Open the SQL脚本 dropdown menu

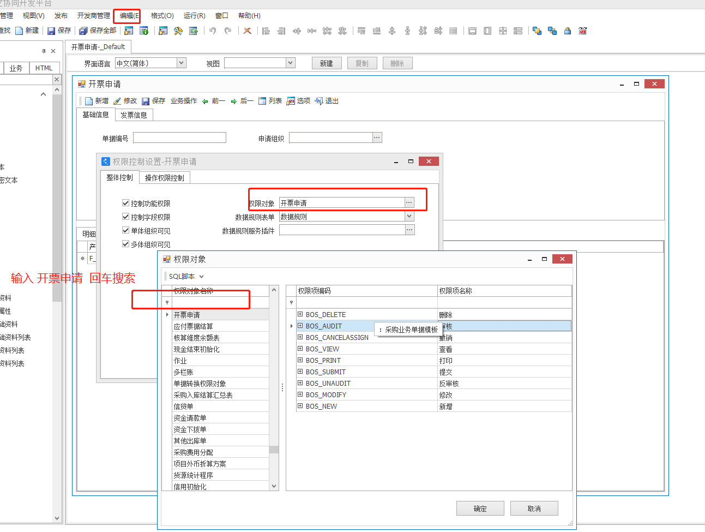185,277
